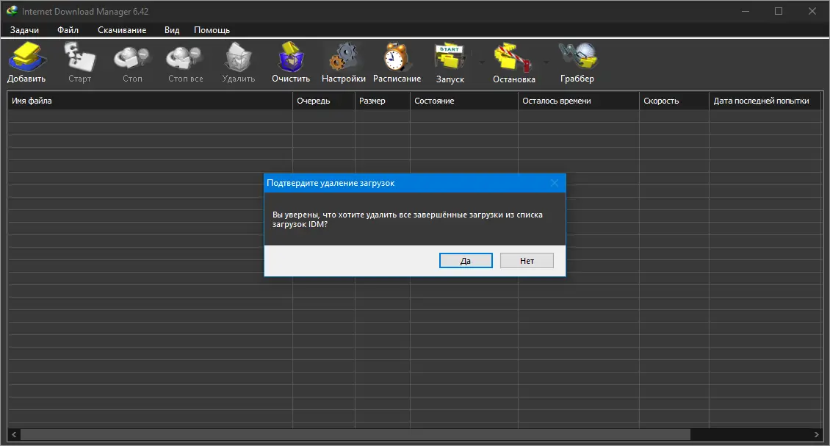
Task: Expand the dropdown arrow next to Остановка
Action: click(x=546, y=62)
